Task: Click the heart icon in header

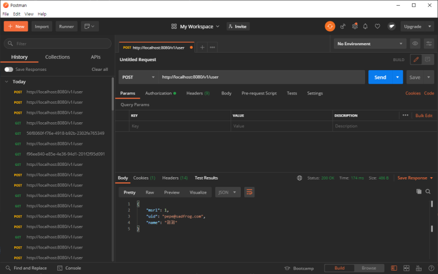Action: [x=377, y=27]
